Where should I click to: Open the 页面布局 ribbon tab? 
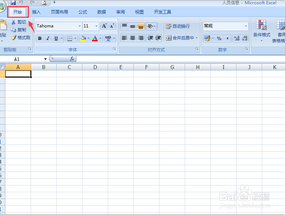[60, 12]
